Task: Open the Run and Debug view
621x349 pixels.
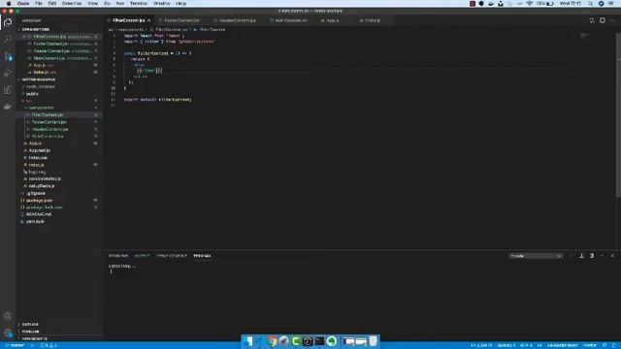Action: coord(8,74)
